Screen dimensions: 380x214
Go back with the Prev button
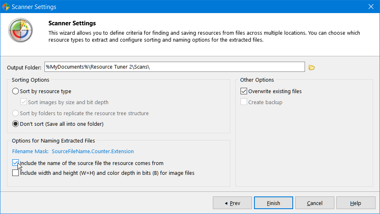232,203
